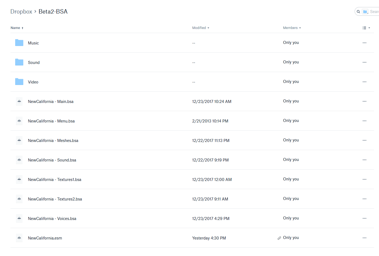Click 'Only you' in the NewCalifornia.esm row
This screenshot has height=256, width=379.
click(x=291, y=238)
